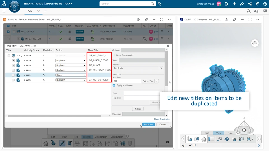Open the chat bubble icon at top right
Viewport: 269px width, 151px height.
pyautogui.click(x=265, y=11)
